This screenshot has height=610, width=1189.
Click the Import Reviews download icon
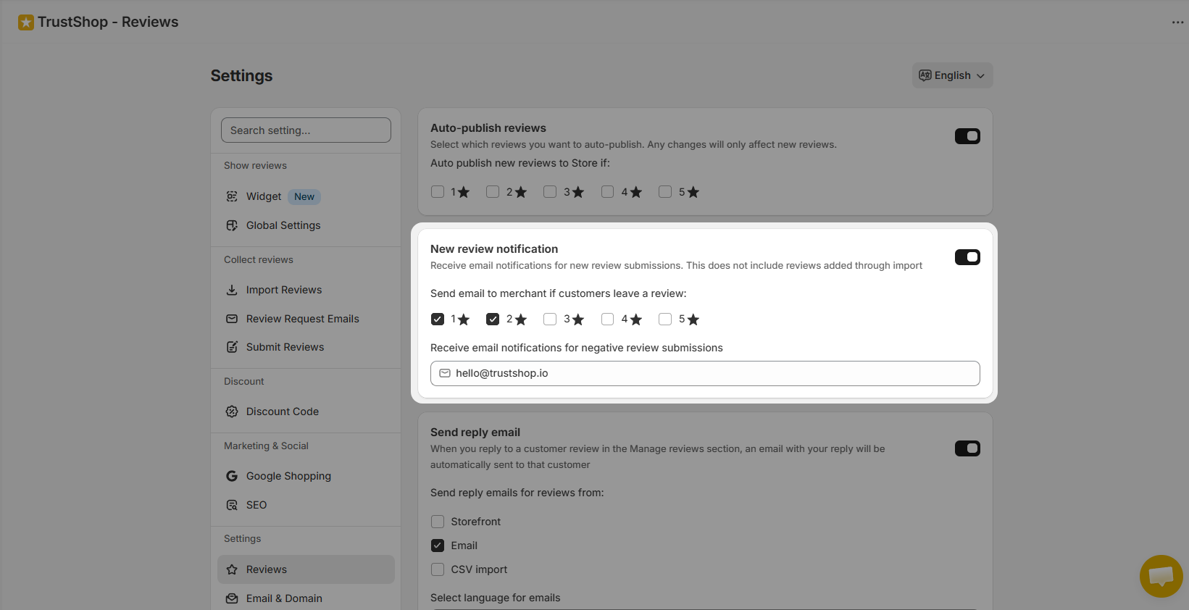click(232, 290)
